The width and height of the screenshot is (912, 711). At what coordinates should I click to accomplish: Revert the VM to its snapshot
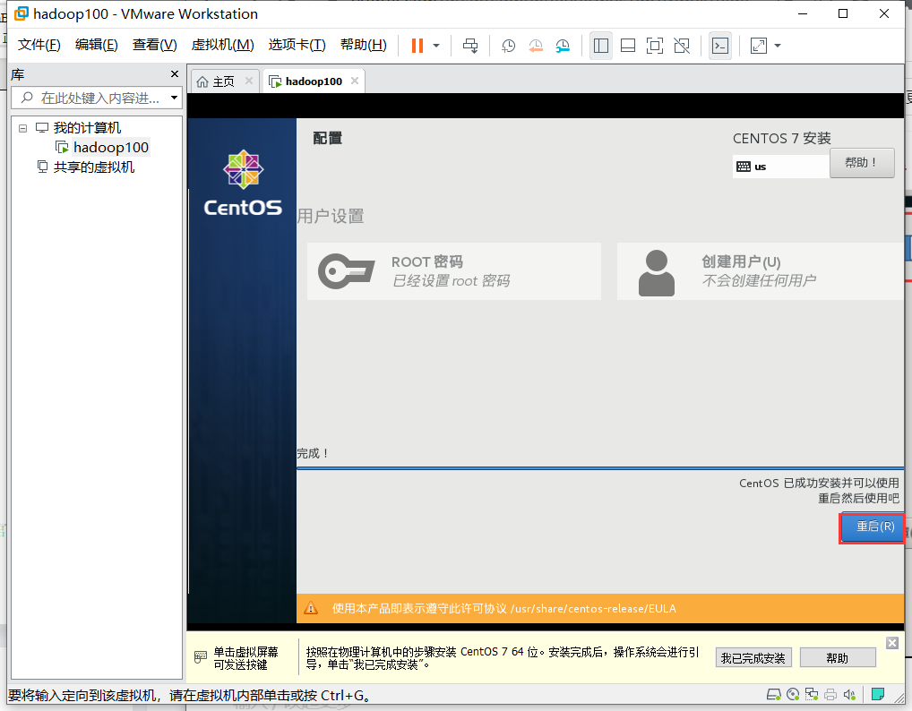click(x=536, y=46)
